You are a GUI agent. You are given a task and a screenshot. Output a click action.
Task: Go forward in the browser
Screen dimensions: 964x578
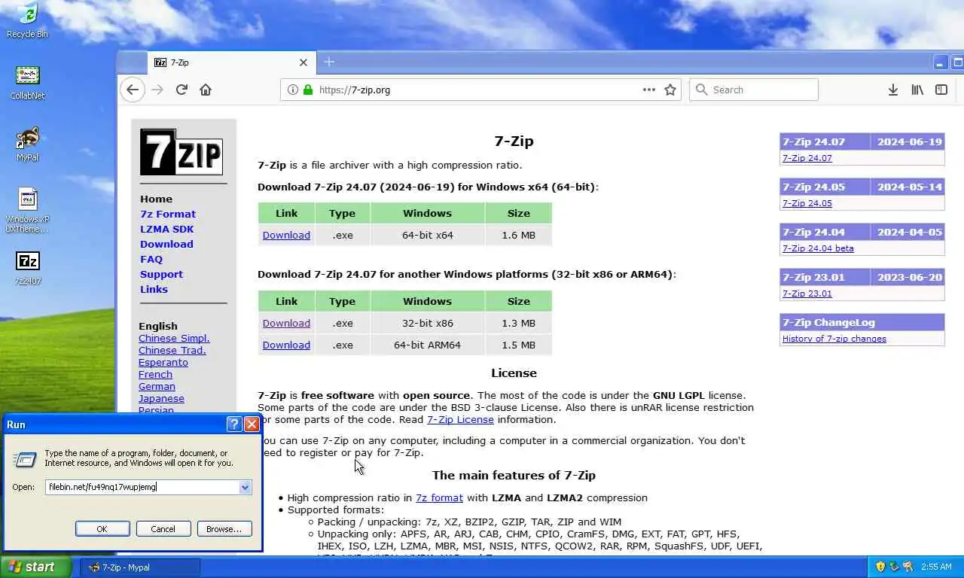157,90
